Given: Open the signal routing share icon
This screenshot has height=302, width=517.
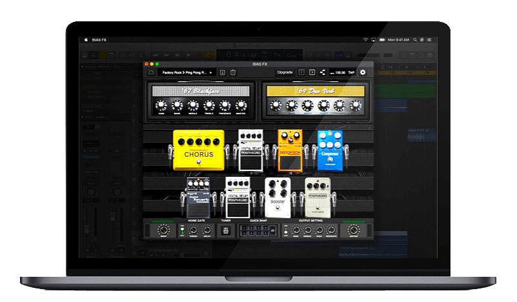Looking at the screenshot, I should 323,72.
